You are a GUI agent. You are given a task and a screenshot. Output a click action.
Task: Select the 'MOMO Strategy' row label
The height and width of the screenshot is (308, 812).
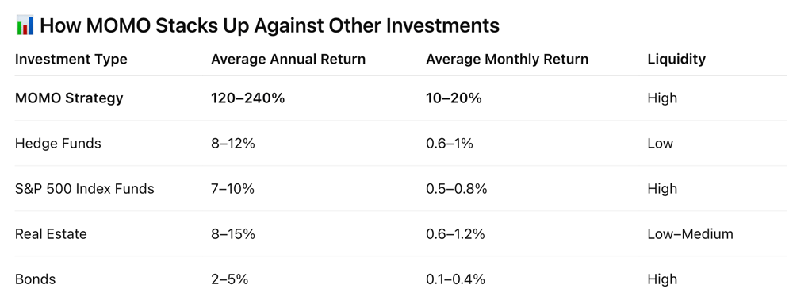pos(69,98)
